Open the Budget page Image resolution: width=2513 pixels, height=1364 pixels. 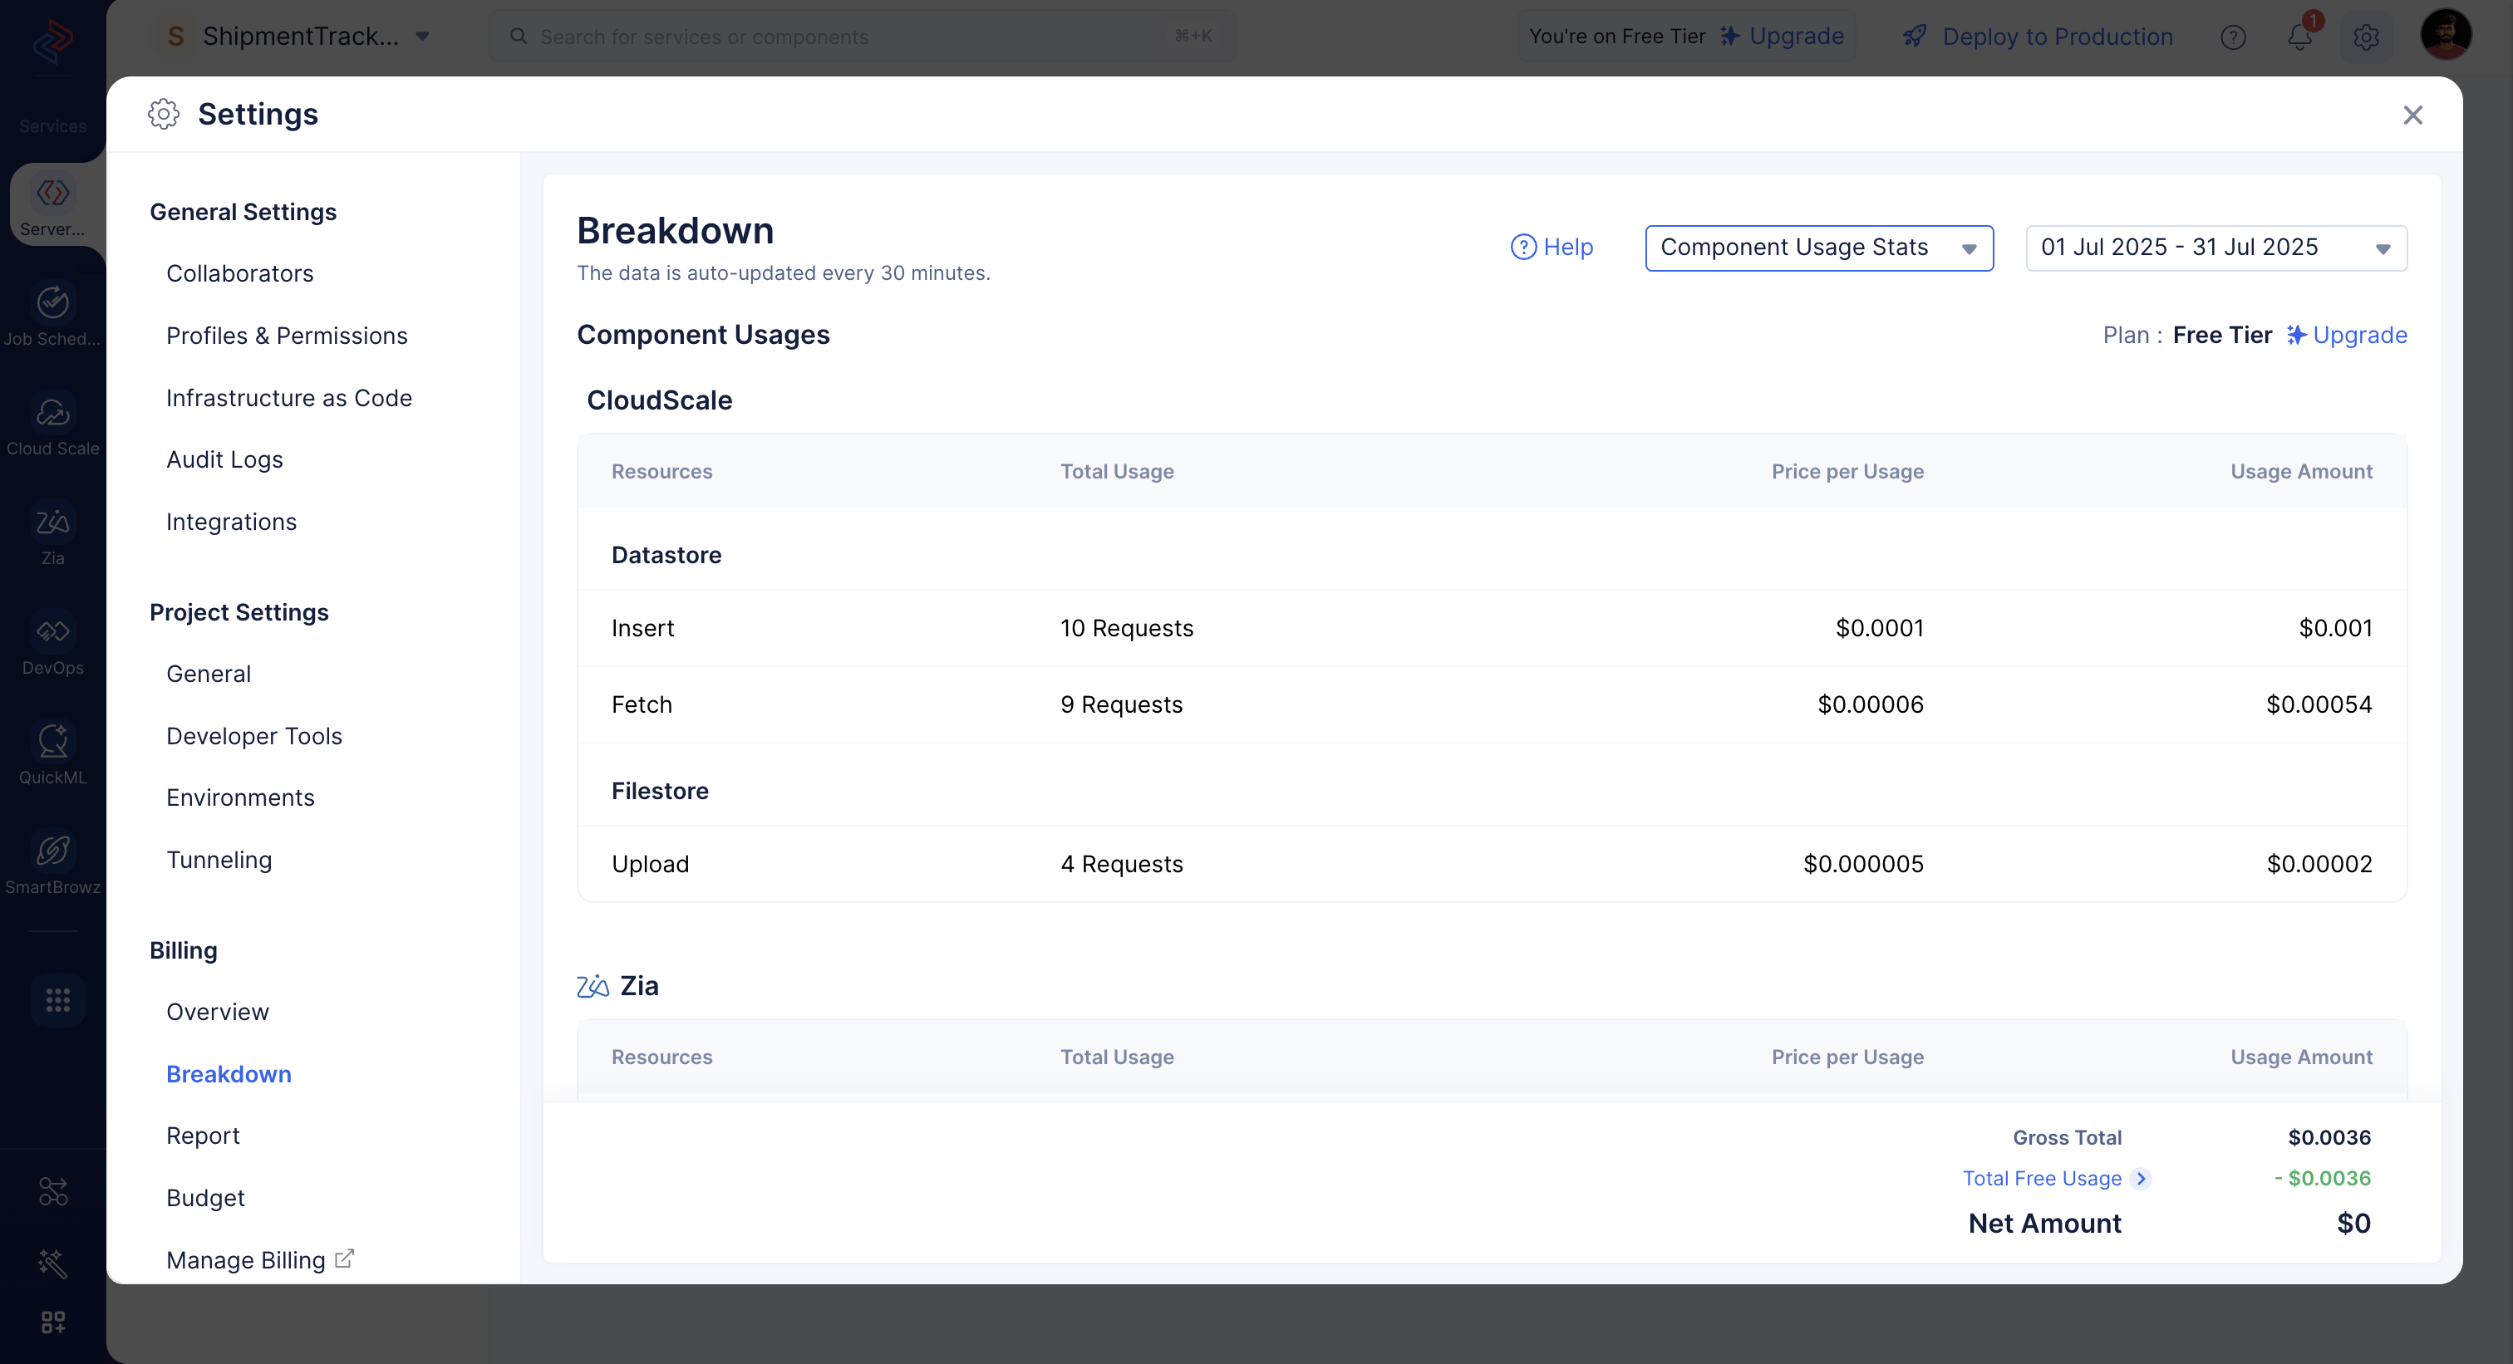click(x=205, y=1198)
